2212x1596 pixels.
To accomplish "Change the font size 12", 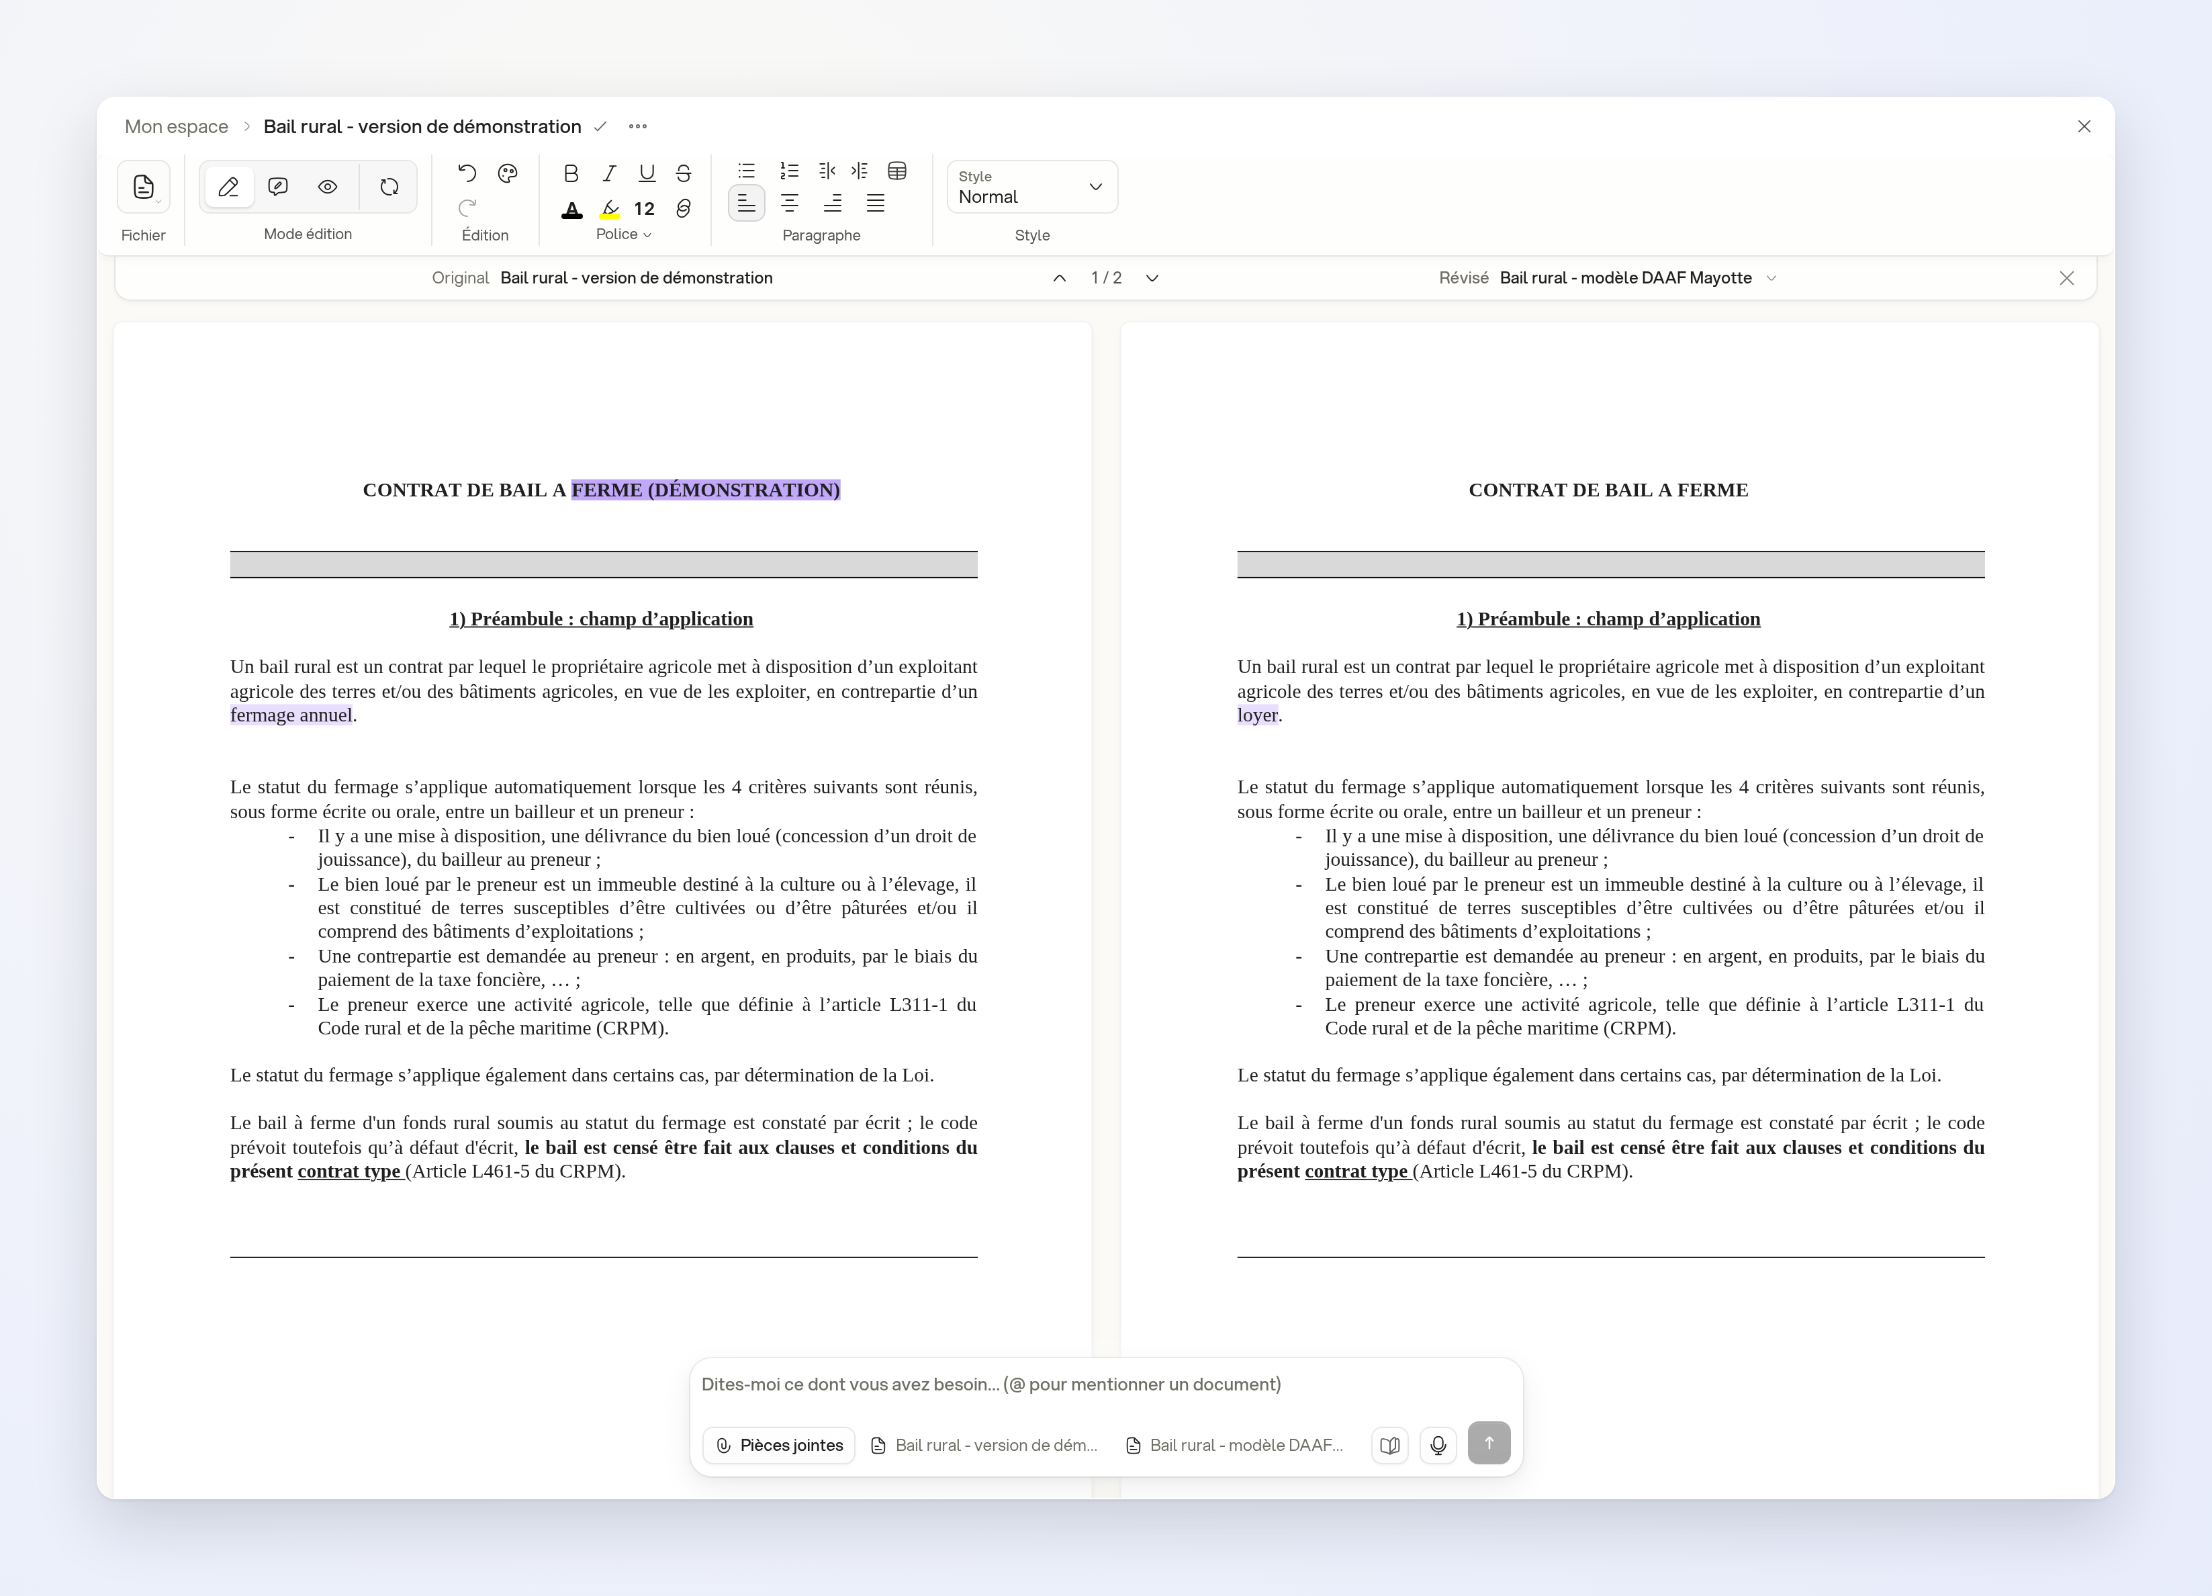I will pos(644,209).
